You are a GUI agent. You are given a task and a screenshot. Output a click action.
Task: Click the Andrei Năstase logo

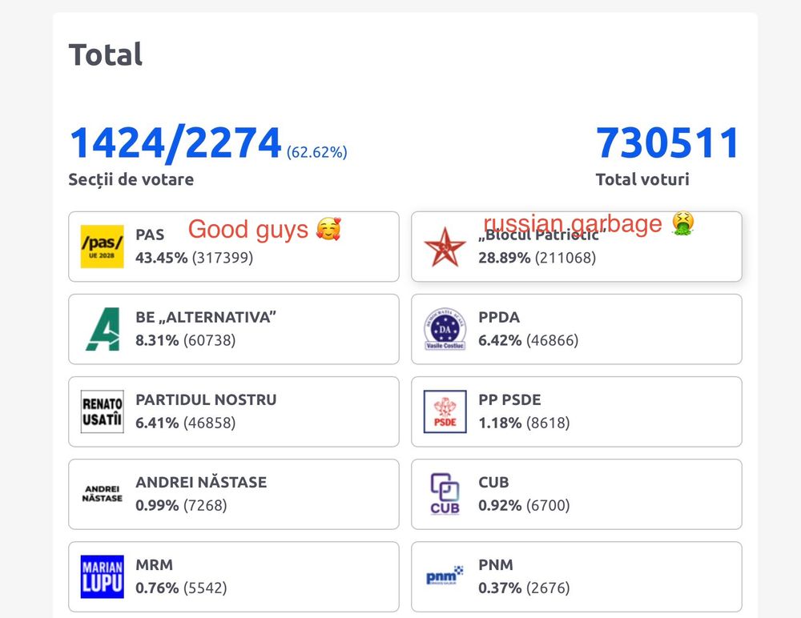click(x=102, y=494)
